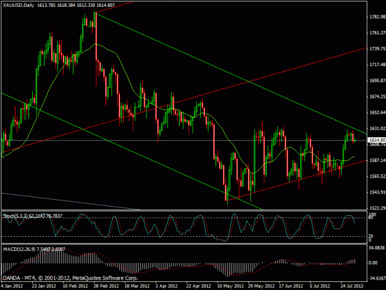
Task: Click the 1674.25 price axis label
Action: [x=377, y=96]
